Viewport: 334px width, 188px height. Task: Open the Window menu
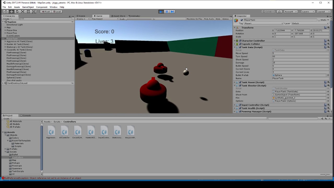click(53, 7)
